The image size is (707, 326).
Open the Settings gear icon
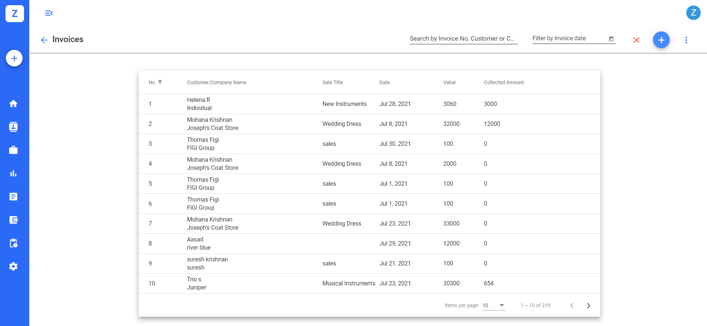[x=14, y=267]
